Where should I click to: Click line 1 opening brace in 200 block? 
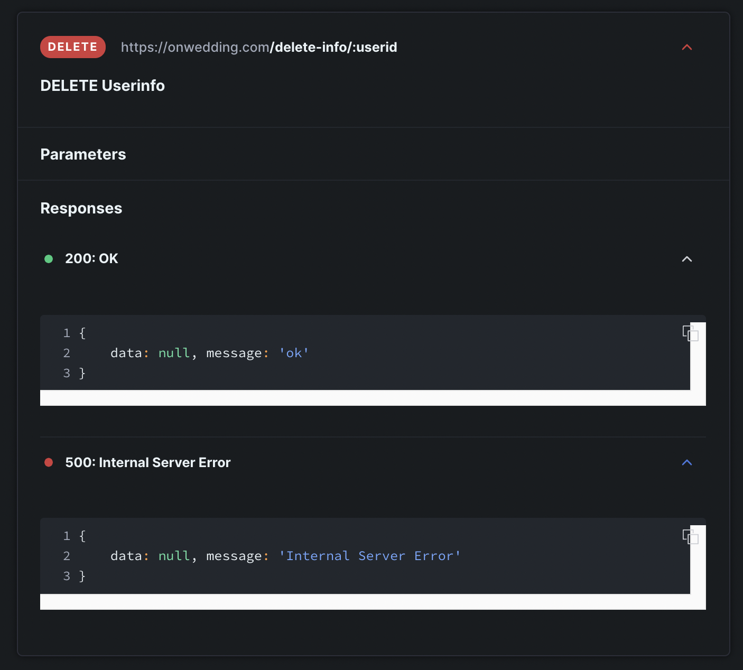(x=82, y=333)
